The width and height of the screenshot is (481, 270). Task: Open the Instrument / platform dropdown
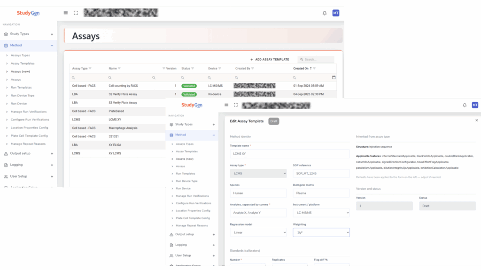pyautogui.click(x=321, y=213)
